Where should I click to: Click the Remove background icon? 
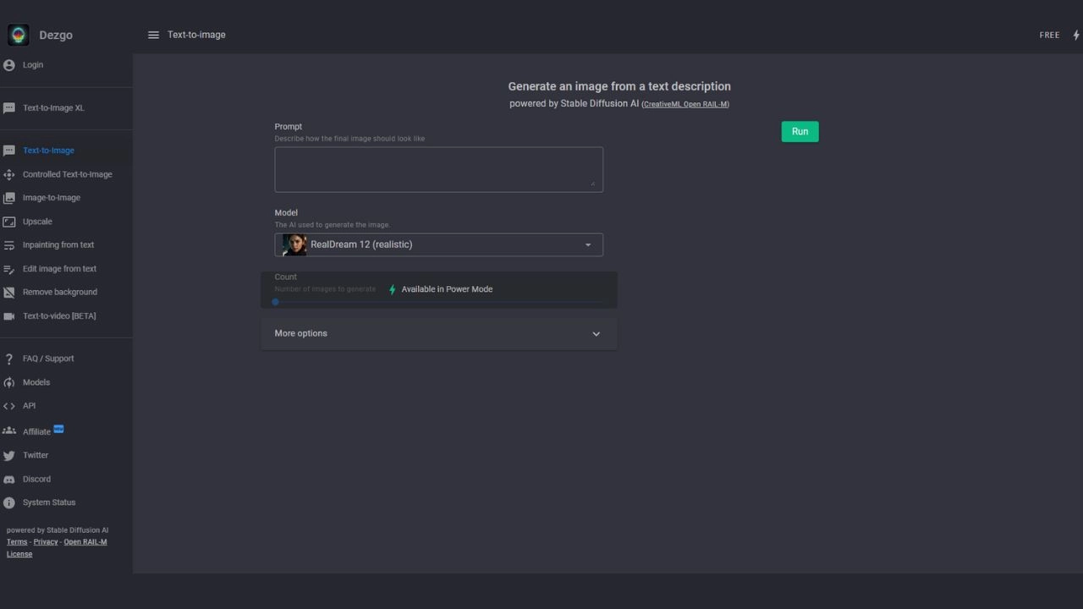point(9,293)
